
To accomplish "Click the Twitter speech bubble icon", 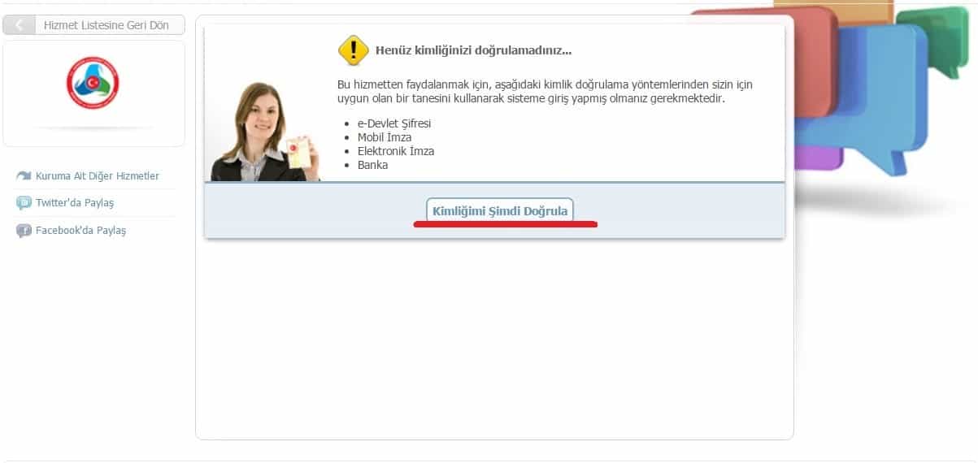I will [x=24, y=203].
